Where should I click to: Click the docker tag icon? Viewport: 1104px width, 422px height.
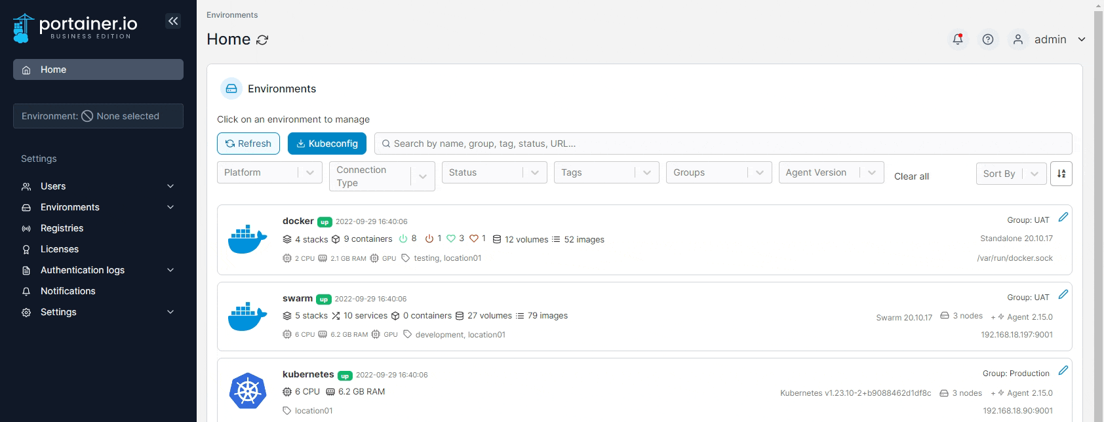[x=406, y=258]
